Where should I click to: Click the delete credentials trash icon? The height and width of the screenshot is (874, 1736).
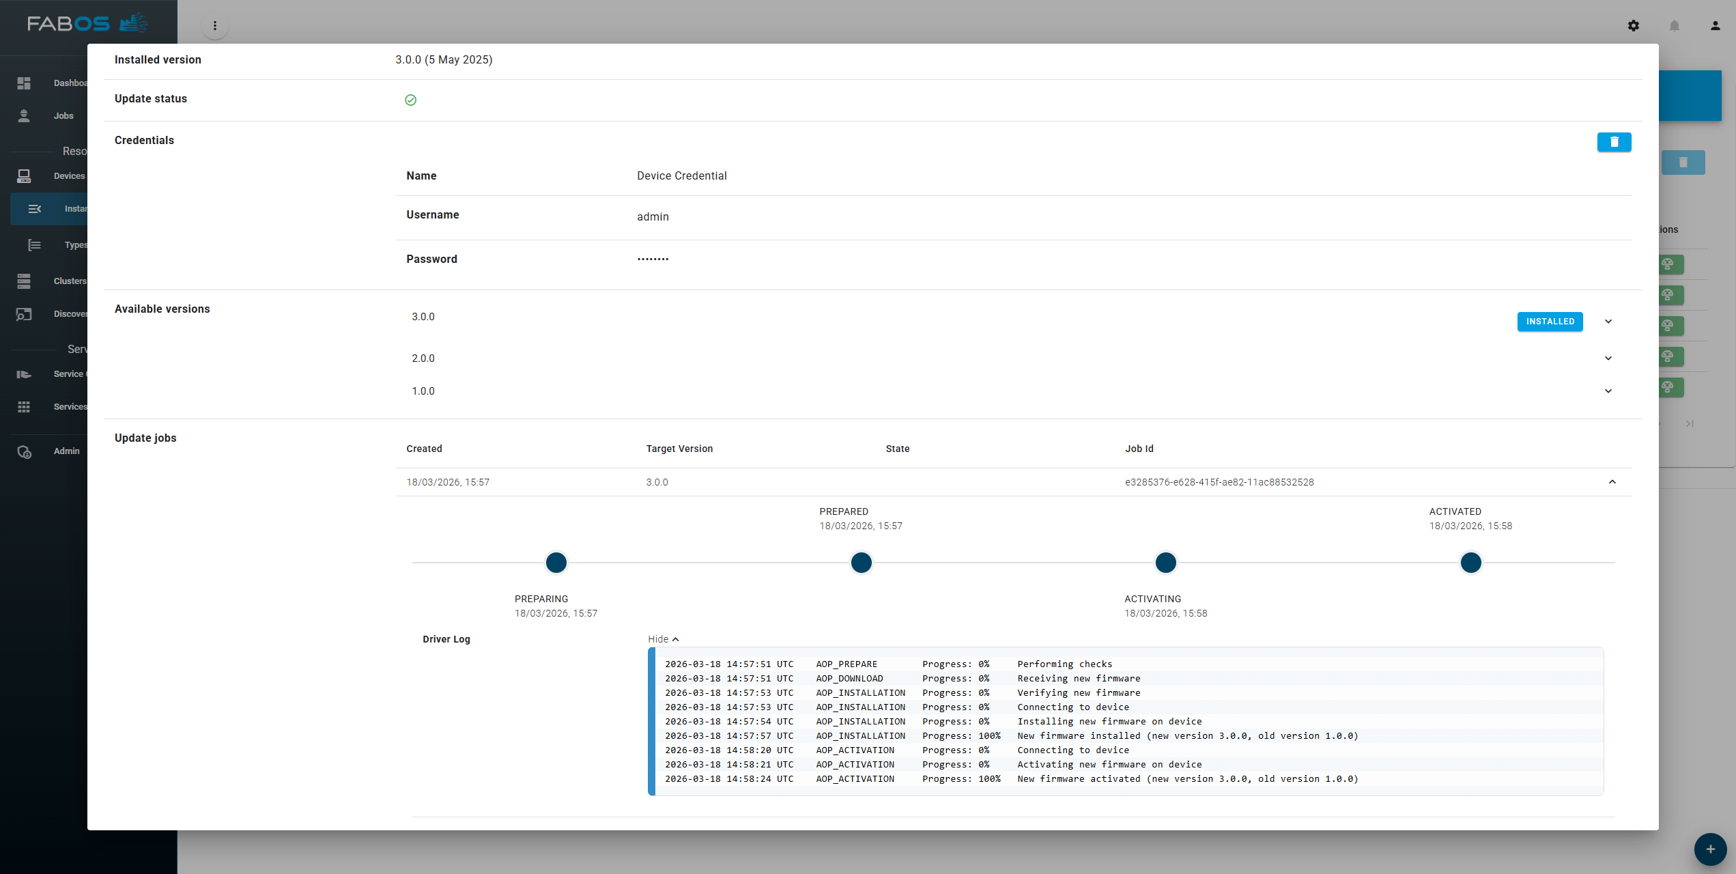(x=1614, y=141)
